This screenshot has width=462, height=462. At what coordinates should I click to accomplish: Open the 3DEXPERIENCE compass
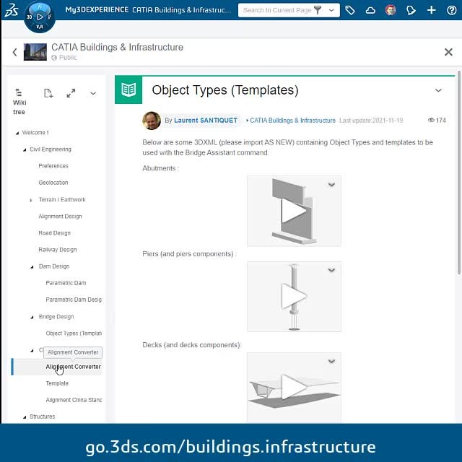[x=40, y=17]
